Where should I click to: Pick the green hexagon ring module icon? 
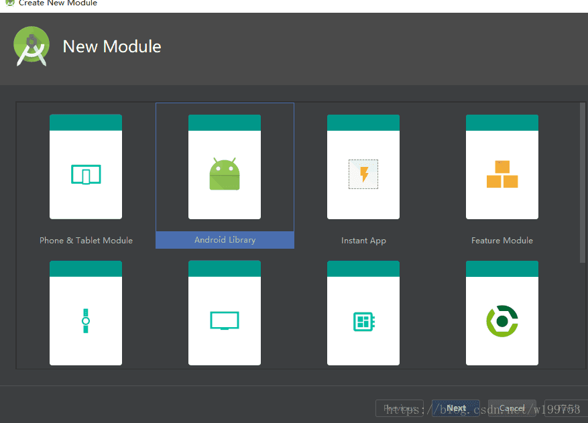point(502,321)
